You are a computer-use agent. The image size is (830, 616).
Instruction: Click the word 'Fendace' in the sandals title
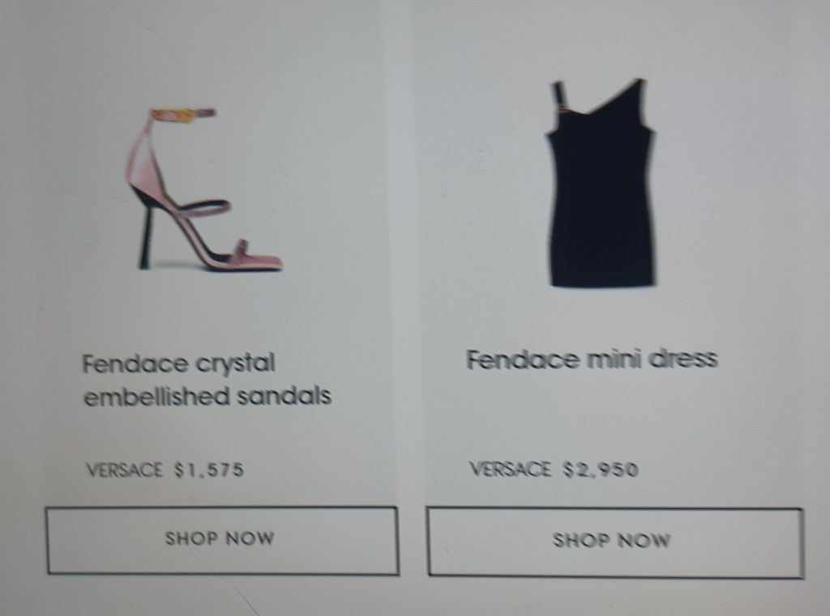coord(135,363)
